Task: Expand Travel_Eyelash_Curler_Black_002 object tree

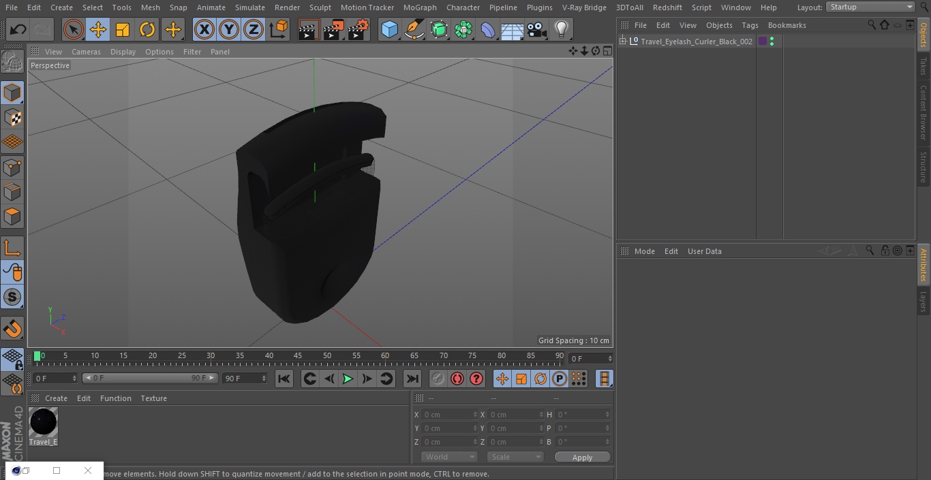Action: [622, 42]
